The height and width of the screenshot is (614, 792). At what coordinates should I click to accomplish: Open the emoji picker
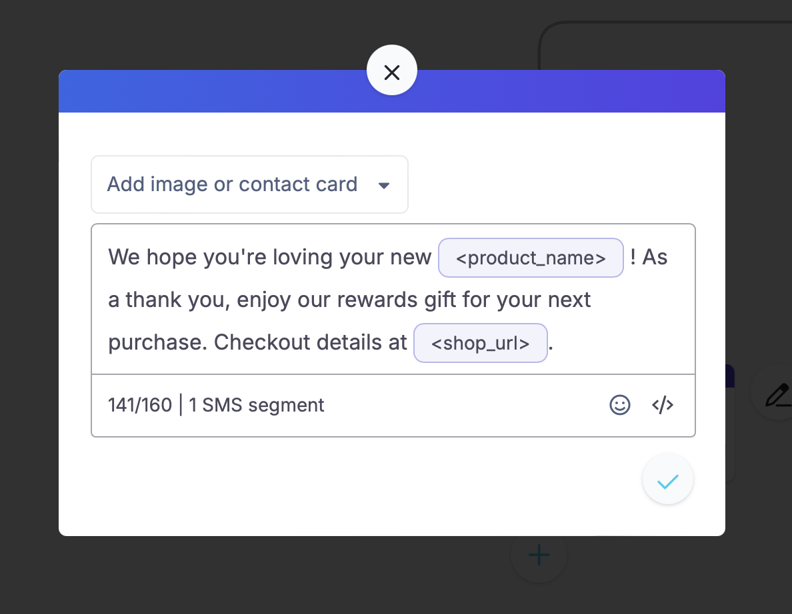[620, 405]
